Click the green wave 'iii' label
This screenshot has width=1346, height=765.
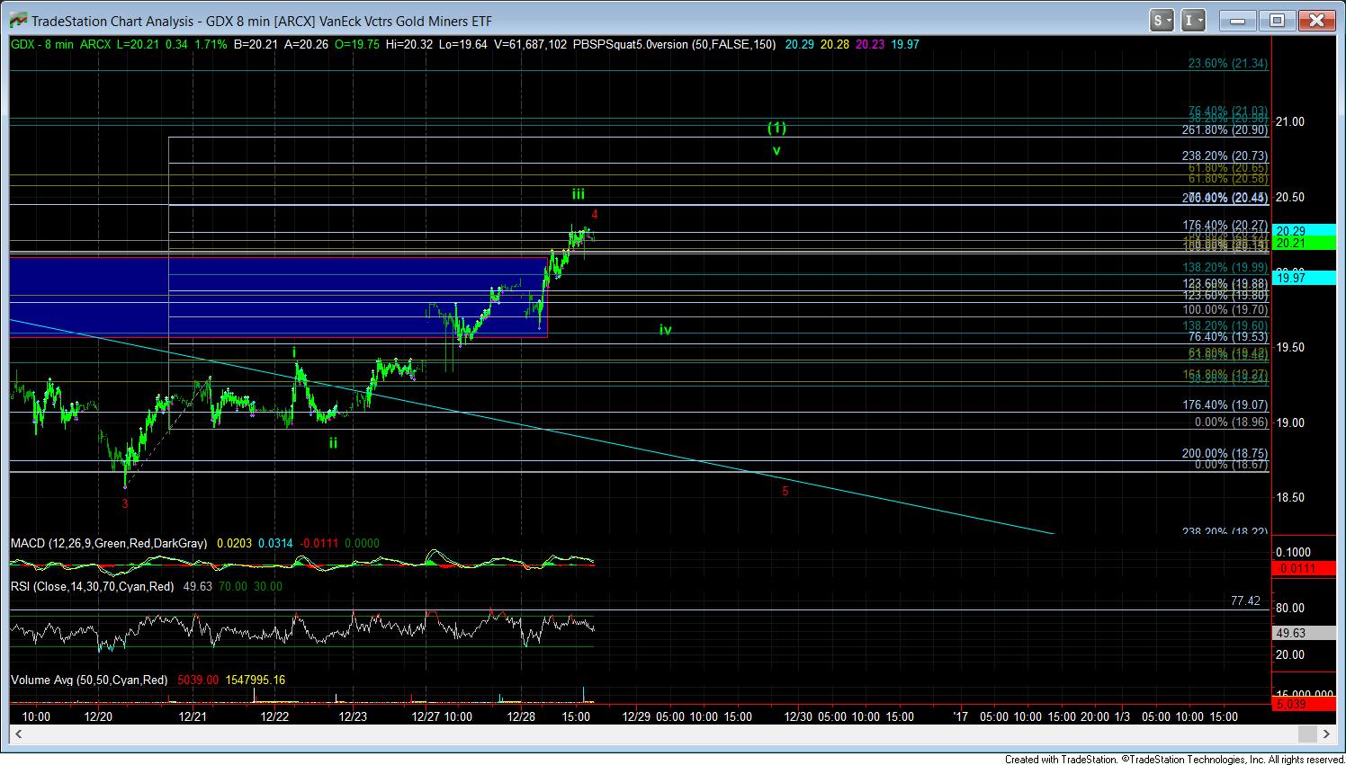(x=579, y=193)
